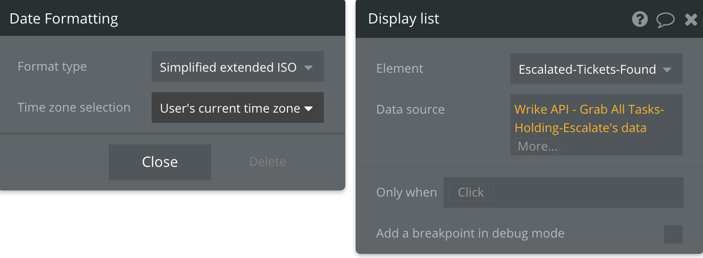The image size is (703, 258).
Task: Click the Data source label
Action: [410, 110]
